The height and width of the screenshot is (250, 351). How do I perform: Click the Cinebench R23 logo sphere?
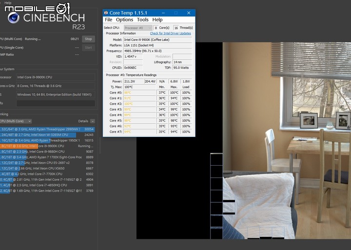pyautogui.click(x=14, y=18)
